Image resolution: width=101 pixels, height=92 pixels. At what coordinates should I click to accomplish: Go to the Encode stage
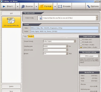tap(64, 6)
